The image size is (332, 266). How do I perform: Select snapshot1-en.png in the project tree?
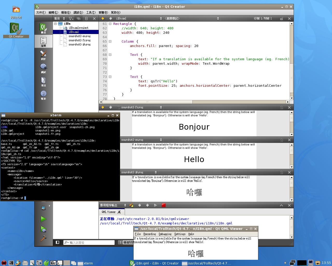(x=79, y=36)
